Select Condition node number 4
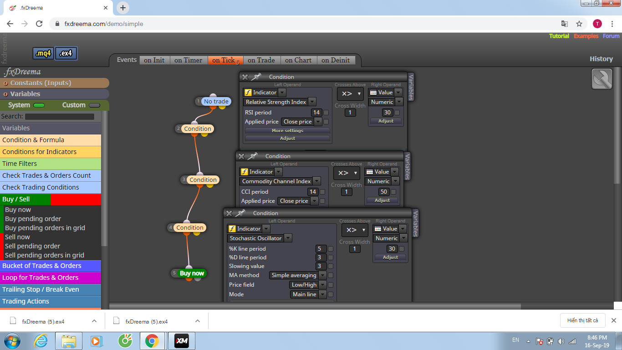Screen dimensions: 622x350 (190, 227)
